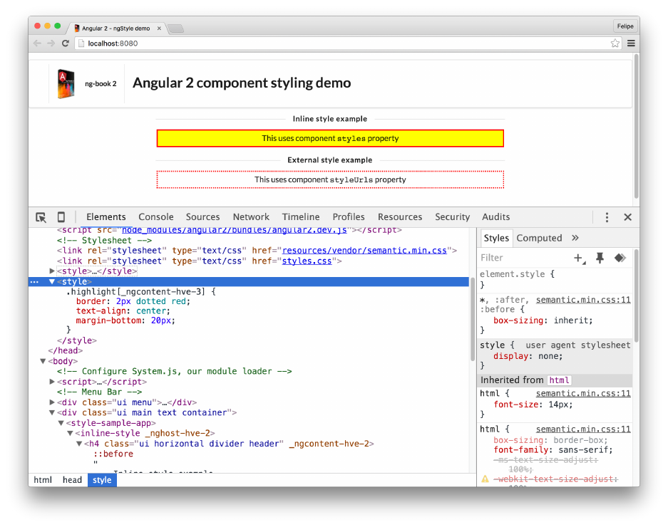Click the ::before pseudo-element row
The width and height of the screenshot is (668, 527).
point(113,454)
